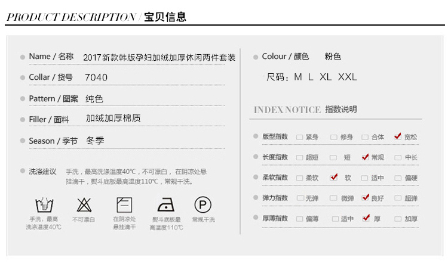Viewport: 448px width, 264px height.
Task: Tick the 无弹 checkbox
Action: coord(300,198)
